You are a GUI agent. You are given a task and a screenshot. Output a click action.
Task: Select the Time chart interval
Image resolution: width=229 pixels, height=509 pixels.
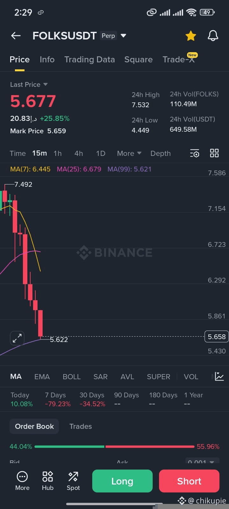coord(17,153)
